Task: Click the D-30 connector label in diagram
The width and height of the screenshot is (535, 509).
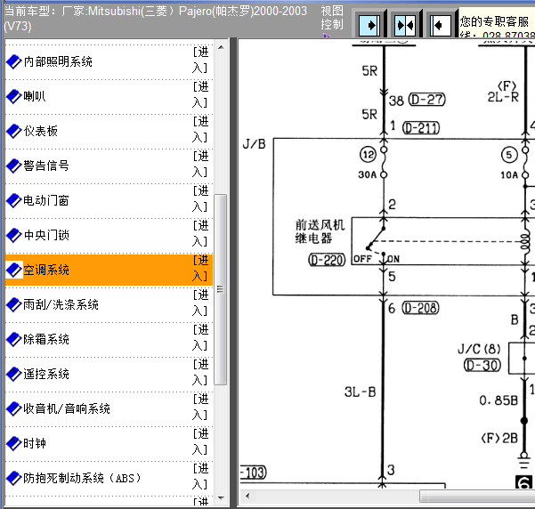Action: click(482, 366)
